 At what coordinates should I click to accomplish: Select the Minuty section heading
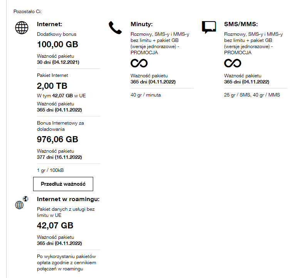pos(142,24)
